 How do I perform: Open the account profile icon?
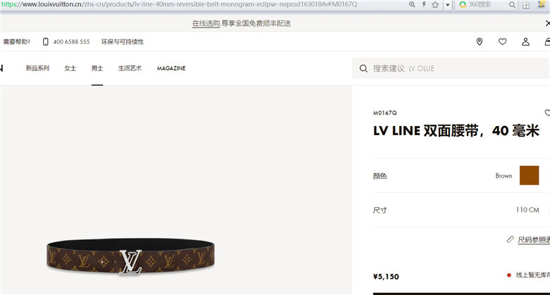(525, 42)
